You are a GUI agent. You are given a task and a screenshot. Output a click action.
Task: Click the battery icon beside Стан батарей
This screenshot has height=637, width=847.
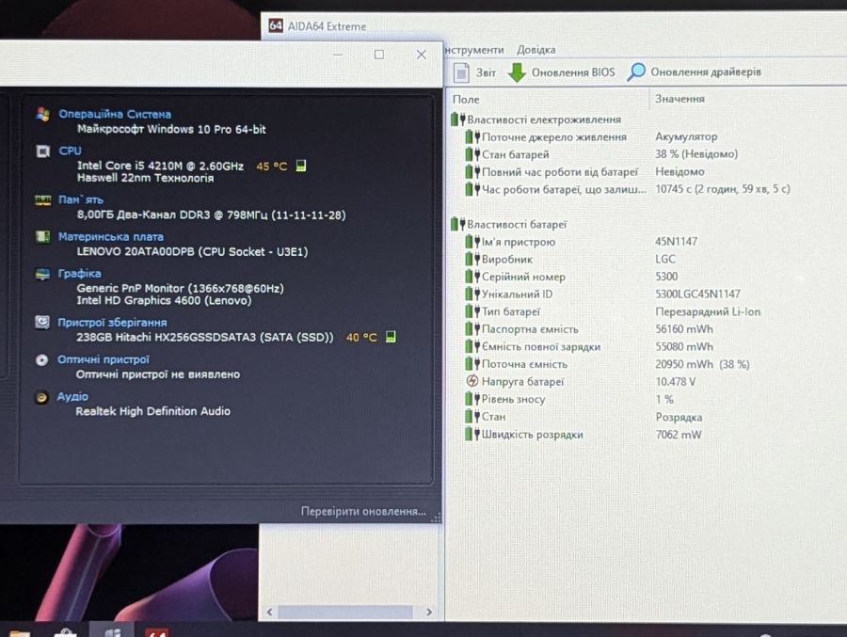tap(472, 154)
